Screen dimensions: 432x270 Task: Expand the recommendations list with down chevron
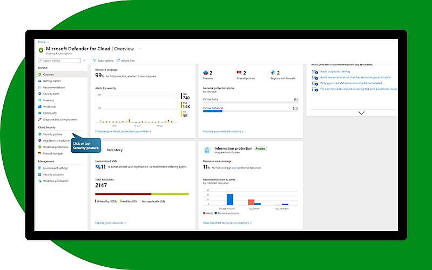tap(361, 113)
